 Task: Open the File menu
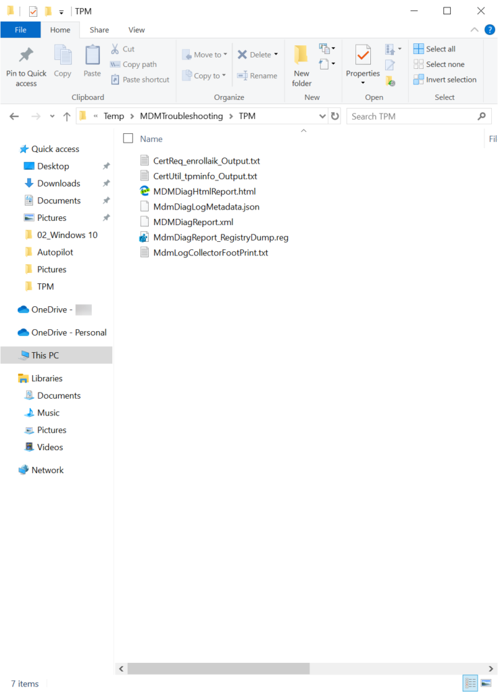(20, 30)
